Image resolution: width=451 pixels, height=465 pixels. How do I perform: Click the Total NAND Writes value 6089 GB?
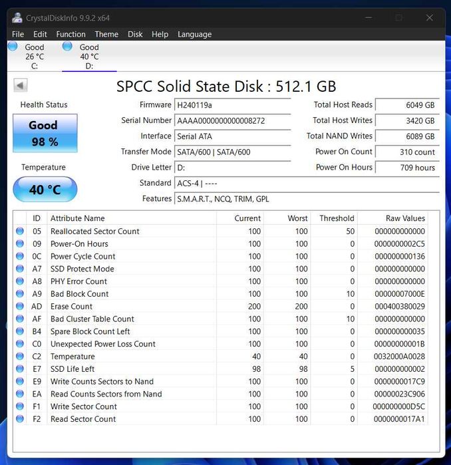(407, 136)
